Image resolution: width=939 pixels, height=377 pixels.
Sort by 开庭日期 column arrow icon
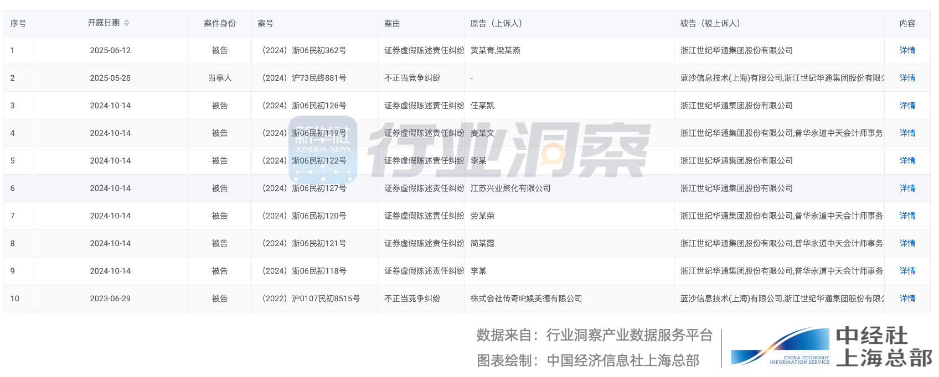coord(127,23)
